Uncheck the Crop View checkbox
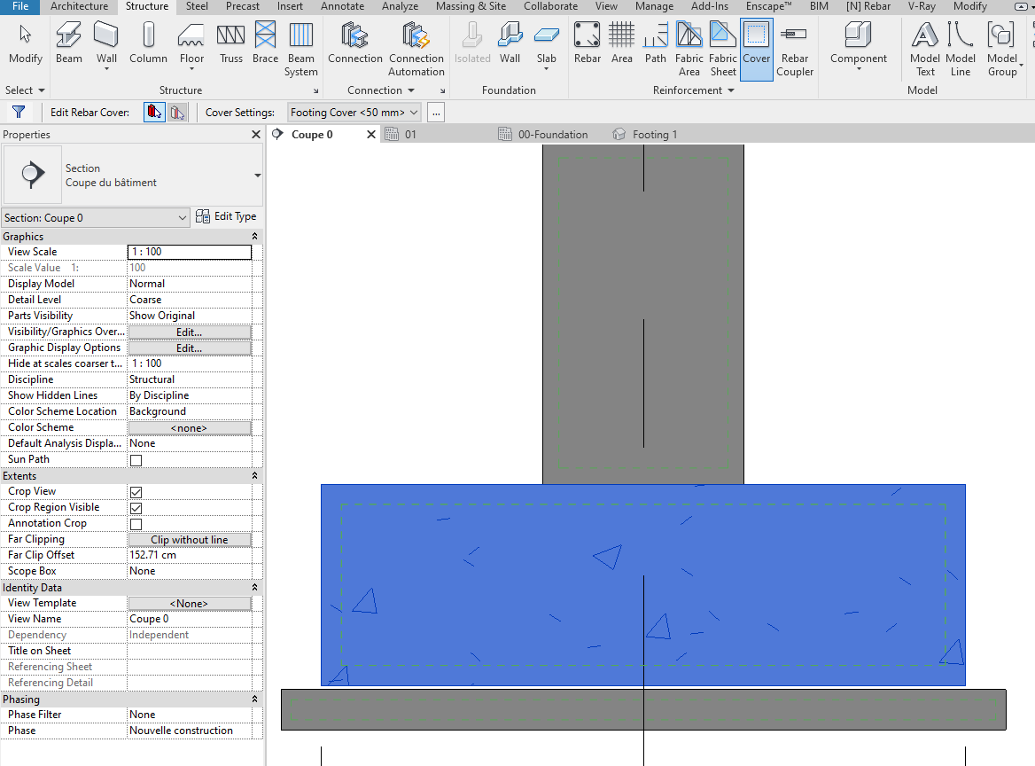 [x=136, y=492]
